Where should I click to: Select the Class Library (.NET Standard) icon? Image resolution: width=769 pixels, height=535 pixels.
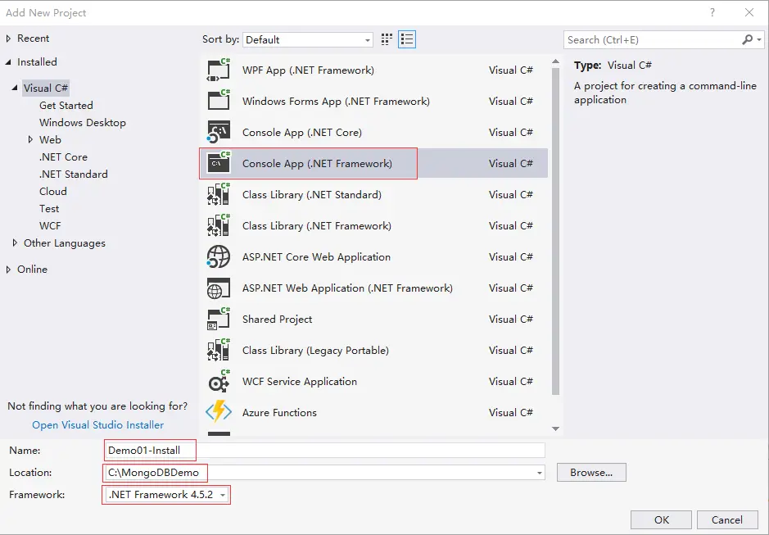(x=218, y=195)
